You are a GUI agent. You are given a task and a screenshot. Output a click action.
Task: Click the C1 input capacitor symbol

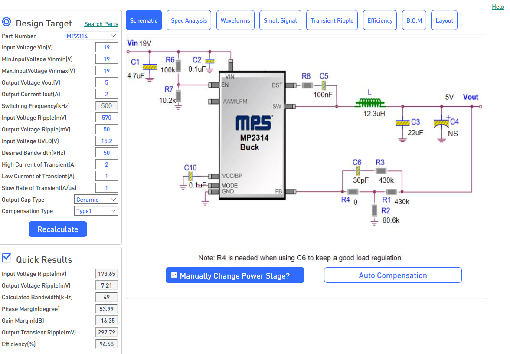click(150, 67)
